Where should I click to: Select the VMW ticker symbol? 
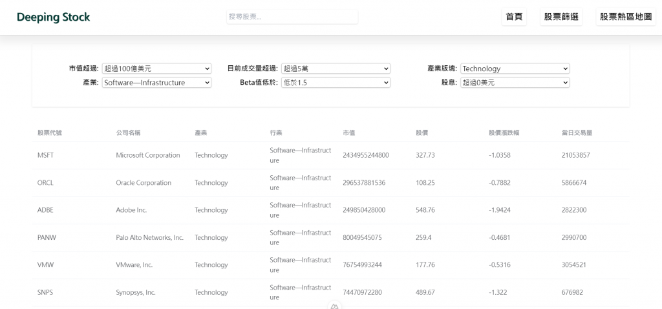click(x=46, y=265)
